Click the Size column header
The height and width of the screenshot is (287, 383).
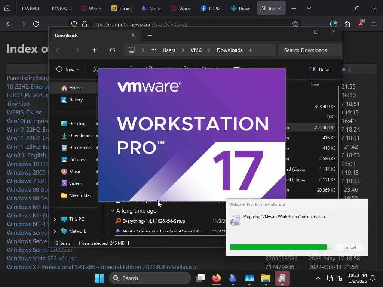coord(315,84)
